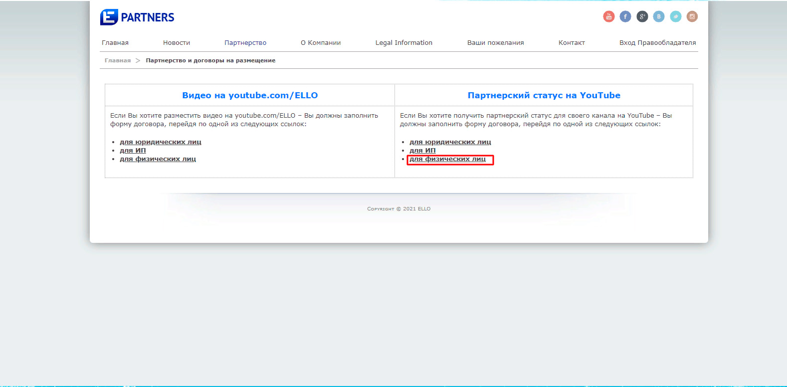This screenshot has height=387, width=787.
Task: Open the VKontakte social icon
Action: [659, 16]
